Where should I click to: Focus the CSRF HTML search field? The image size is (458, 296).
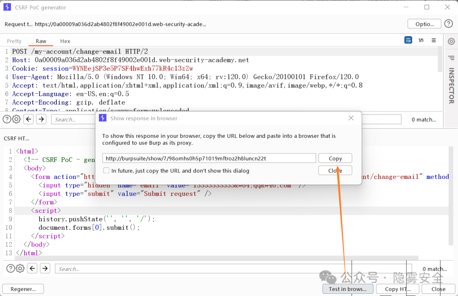point(233,268)
